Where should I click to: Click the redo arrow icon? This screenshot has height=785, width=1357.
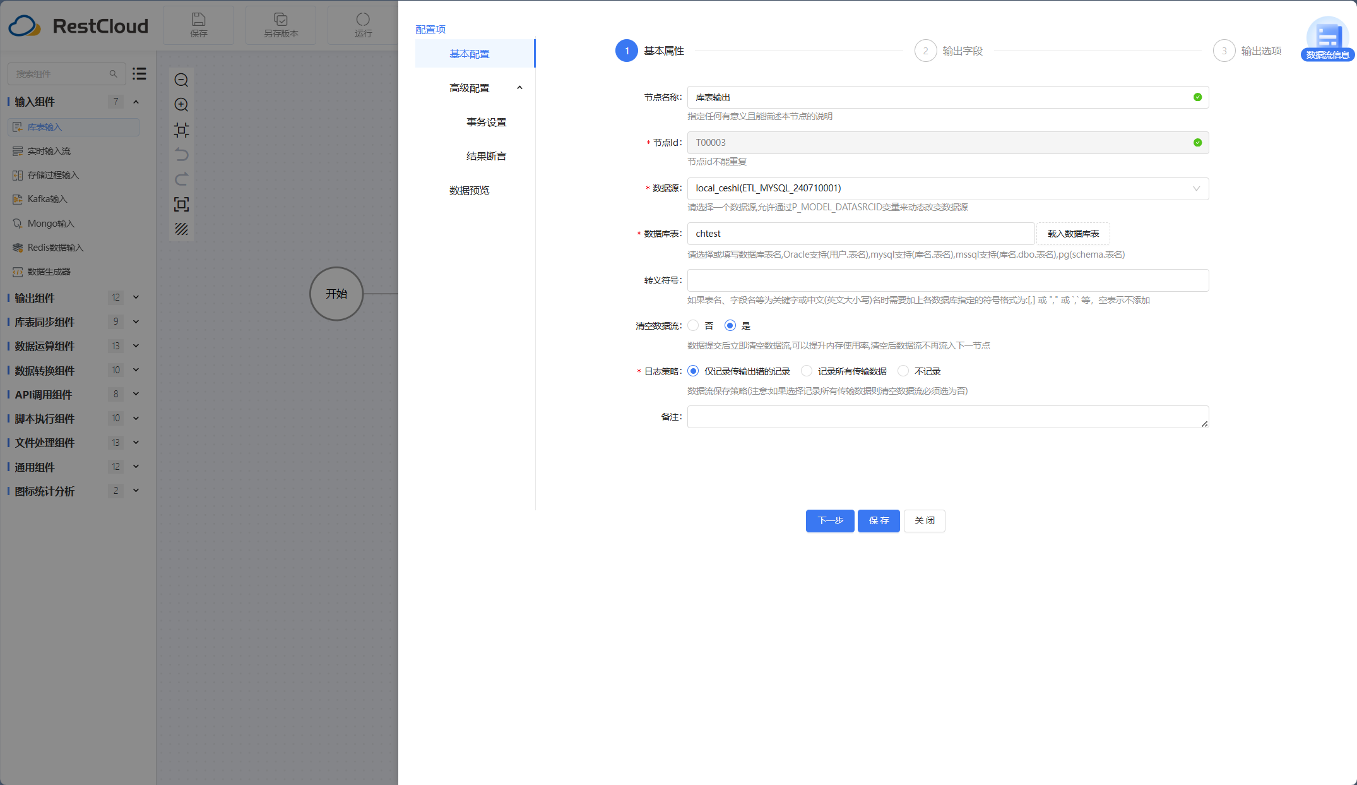coord(181,179)
